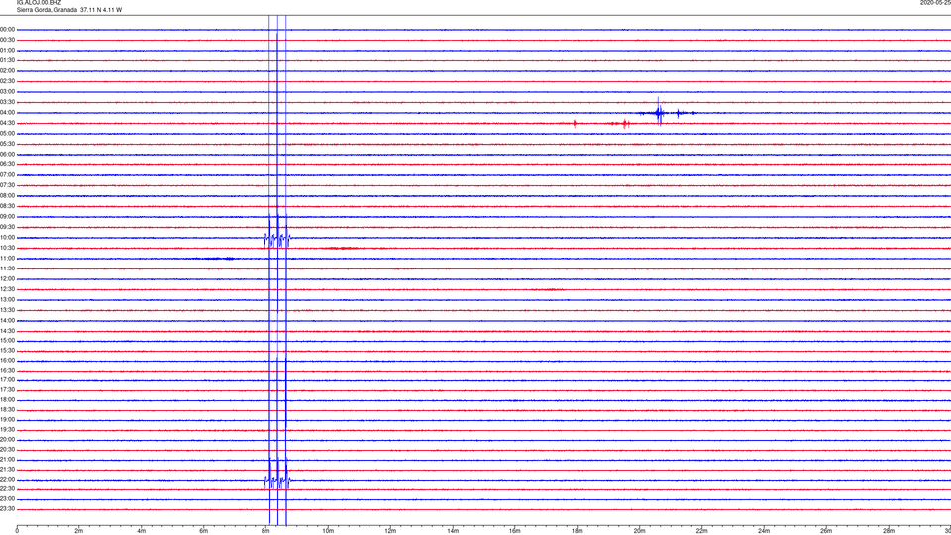
Task: Select the 10:30 trace time label
Action: (x=7, y=248)
